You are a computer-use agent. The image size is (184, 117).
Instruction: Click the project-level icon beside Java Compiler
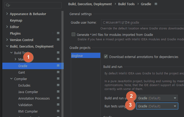click(x=58, y=92)
